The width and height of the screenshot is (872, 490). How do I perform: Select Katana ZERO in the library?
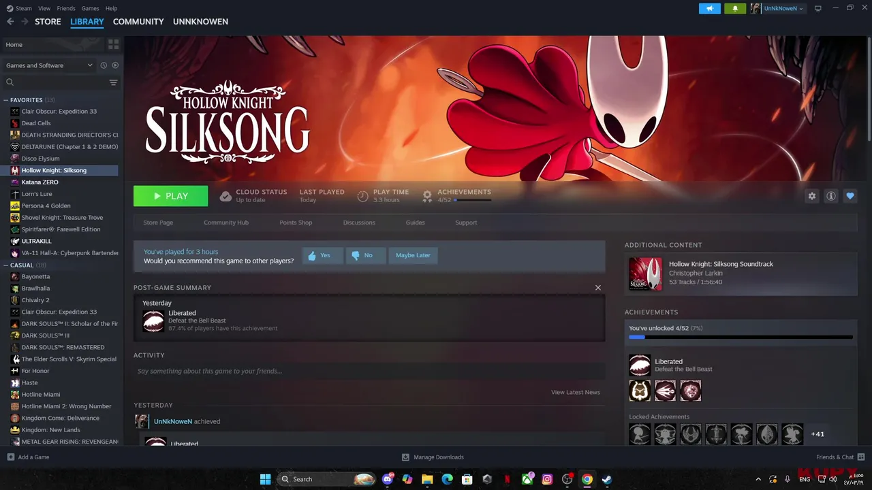tap(40, 182)
